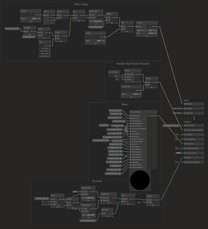
Task: Open the Specular Color swatch in Fragment
Action: click(178, 153)
